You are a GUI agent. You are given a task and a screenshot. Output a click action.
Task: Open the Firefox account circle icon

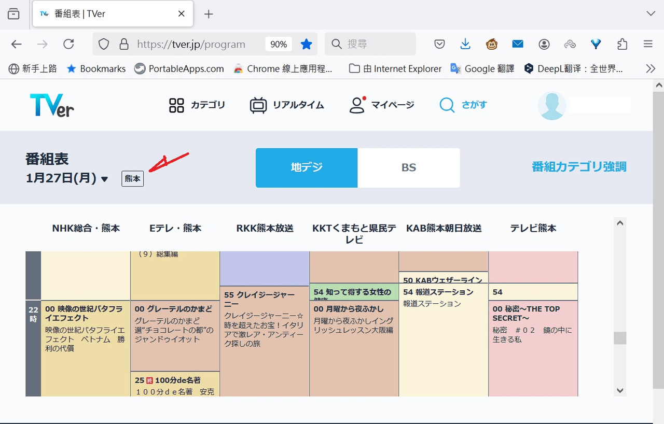pos(544,44)
